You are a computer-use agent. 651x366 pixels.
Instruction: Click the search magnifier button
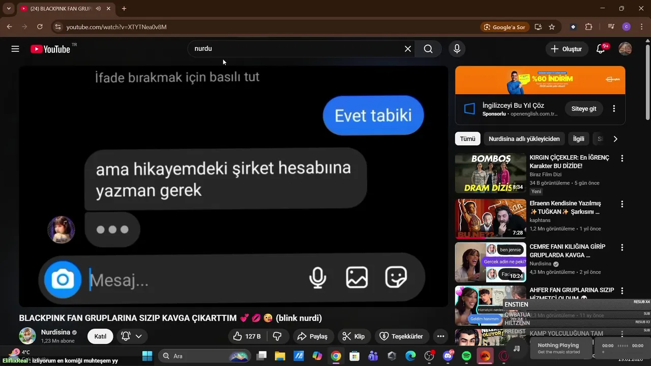[428, 49]
